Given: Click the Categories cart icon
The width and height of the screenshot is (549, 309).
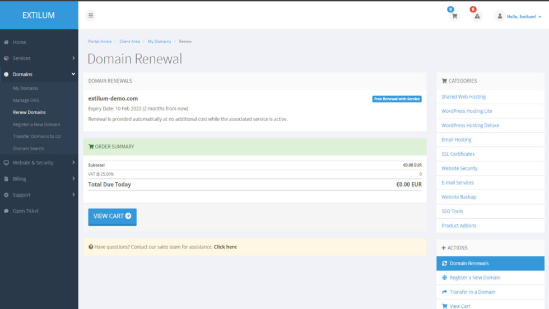Looking at the screenshot, I should point(444,81).
